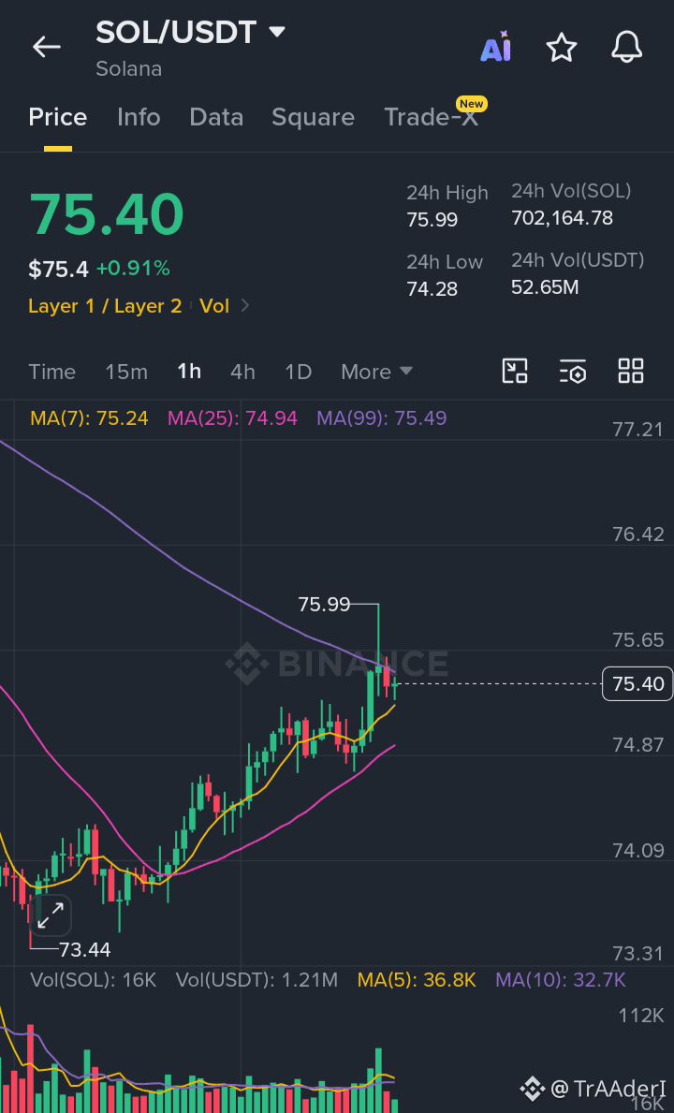
Task: Add SOL/USDT to favorites star
Action: tap(561, 47)
